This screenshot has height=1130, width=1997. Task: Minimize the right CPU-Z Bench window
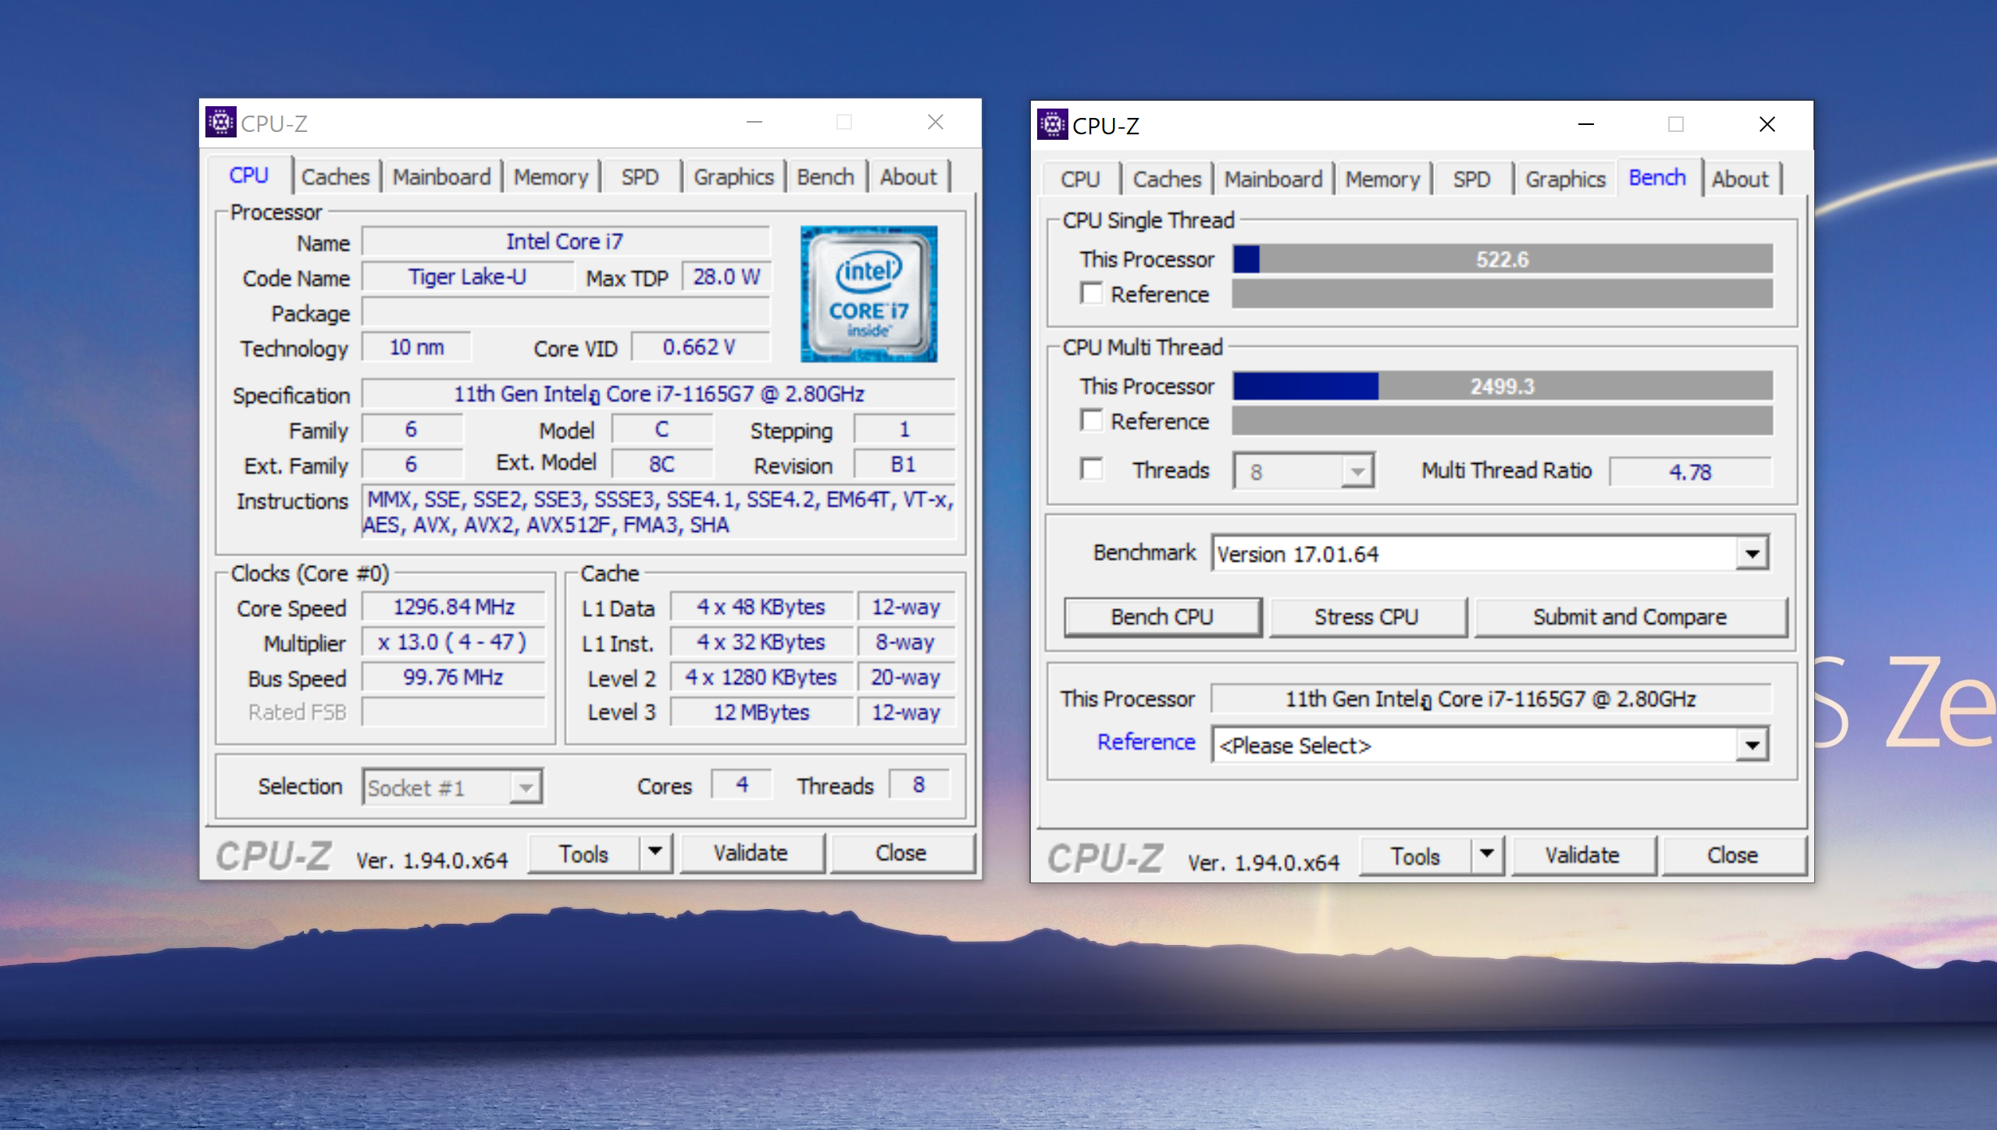[x=1585, y=124]
